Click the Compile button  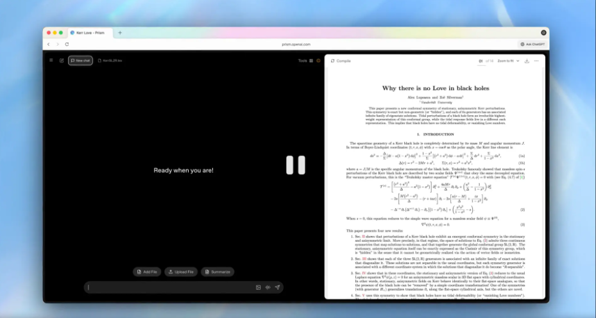click(x=341, y=61)
